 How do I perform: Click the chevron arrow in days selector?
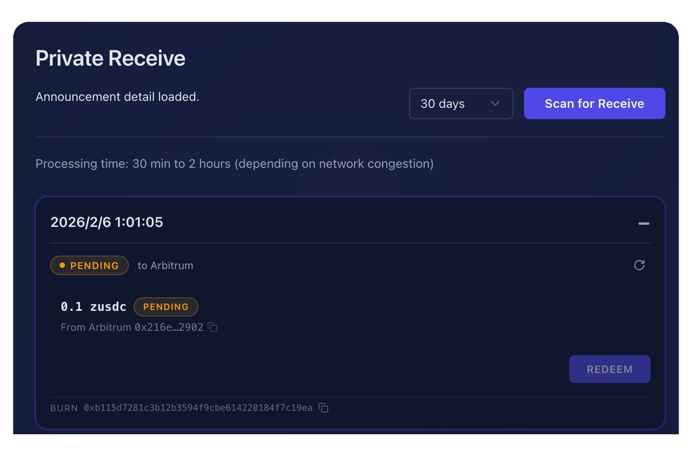click(495, 103)
